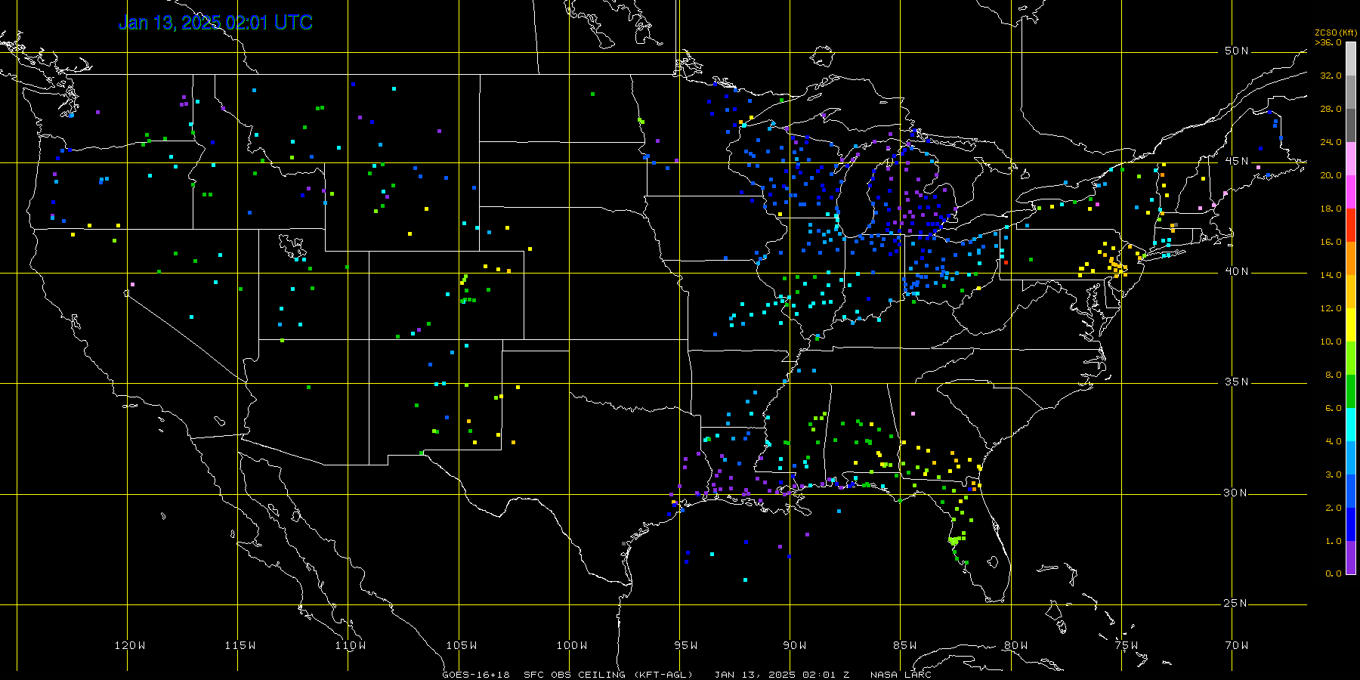Viewport: 1360px width, 680px height.
Task: Select the light pink 20–24 kft legend swatch
Action: [1351, 159]
